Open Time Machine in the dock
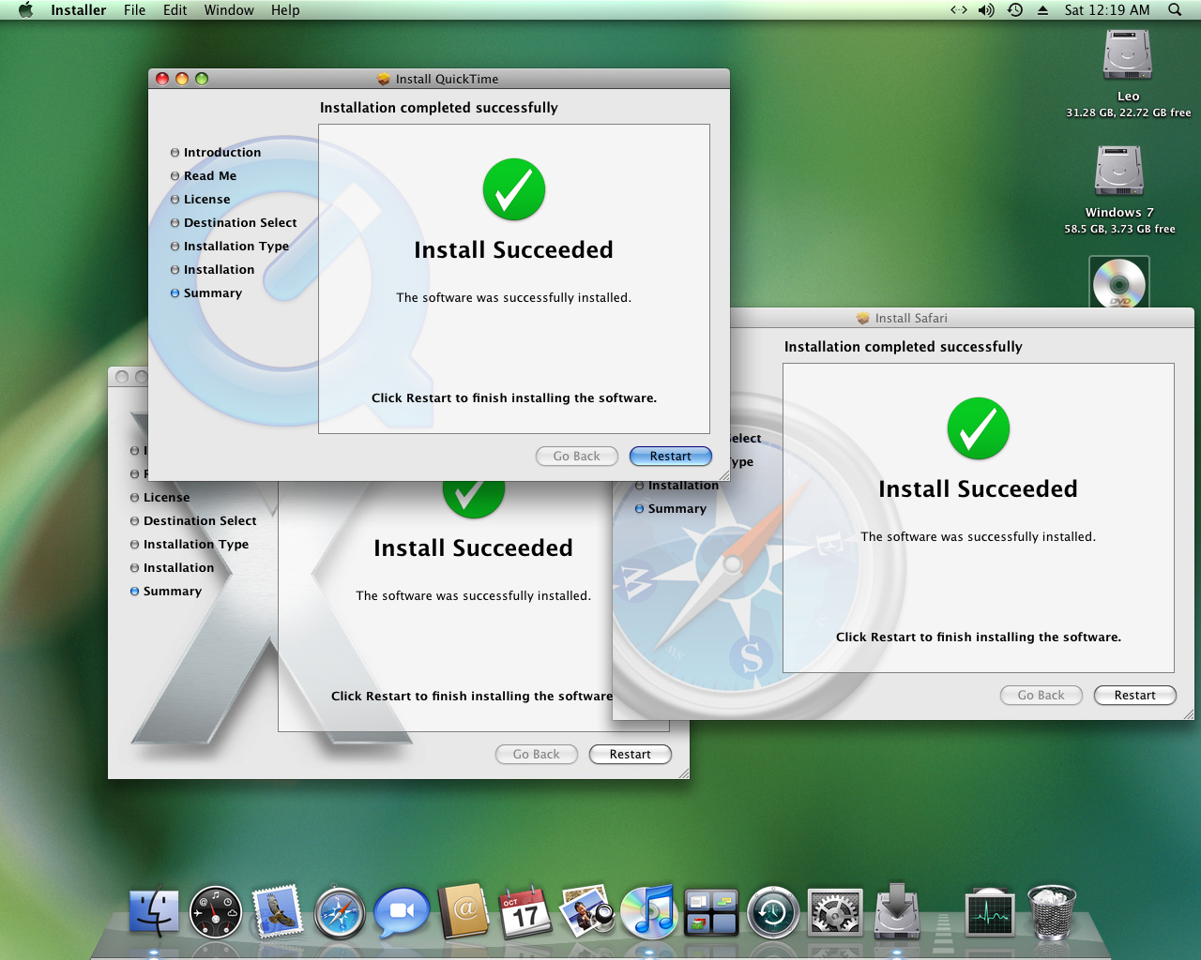 point(773,912)
